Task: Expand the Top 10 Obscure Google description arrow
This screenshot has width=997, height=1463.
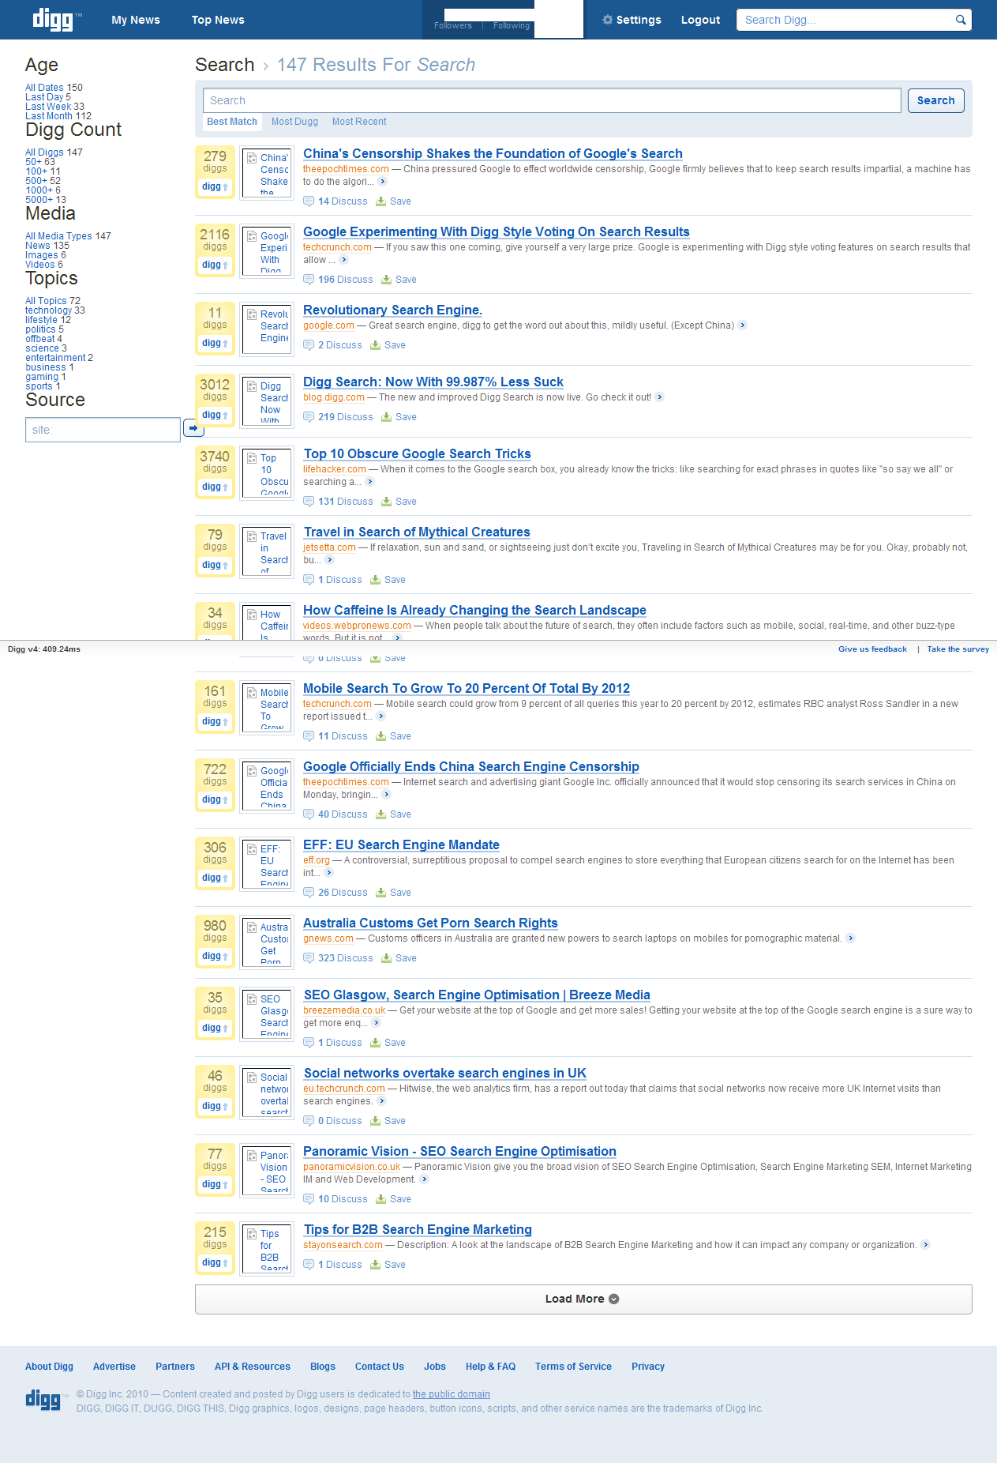Action: (369, 482)
